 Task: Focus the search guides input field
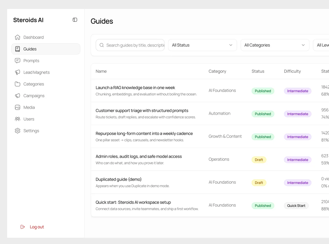click(135, 45)
